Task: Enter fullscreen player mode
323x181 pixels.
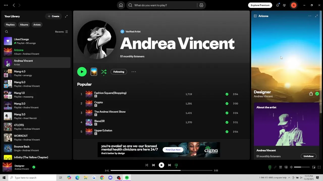Action: [319, 167]
